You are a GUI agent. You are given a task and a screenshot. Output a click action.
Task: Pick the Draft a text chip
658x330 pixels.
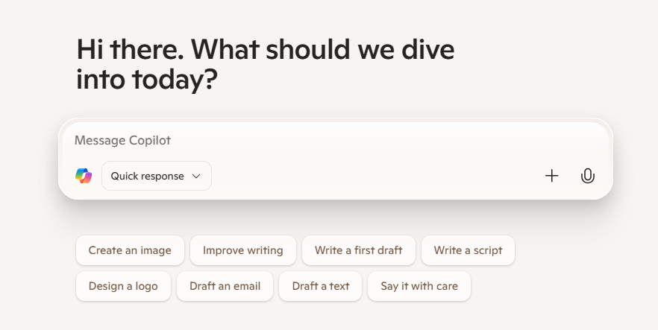(x=321, y=286)
